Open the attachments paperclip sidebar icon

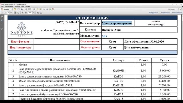coord(2,25)
